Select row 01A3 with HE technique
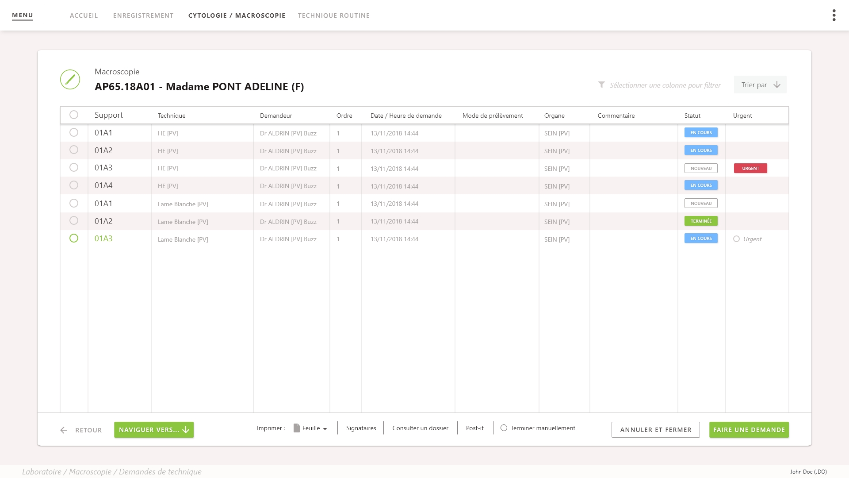 (74, 167)
